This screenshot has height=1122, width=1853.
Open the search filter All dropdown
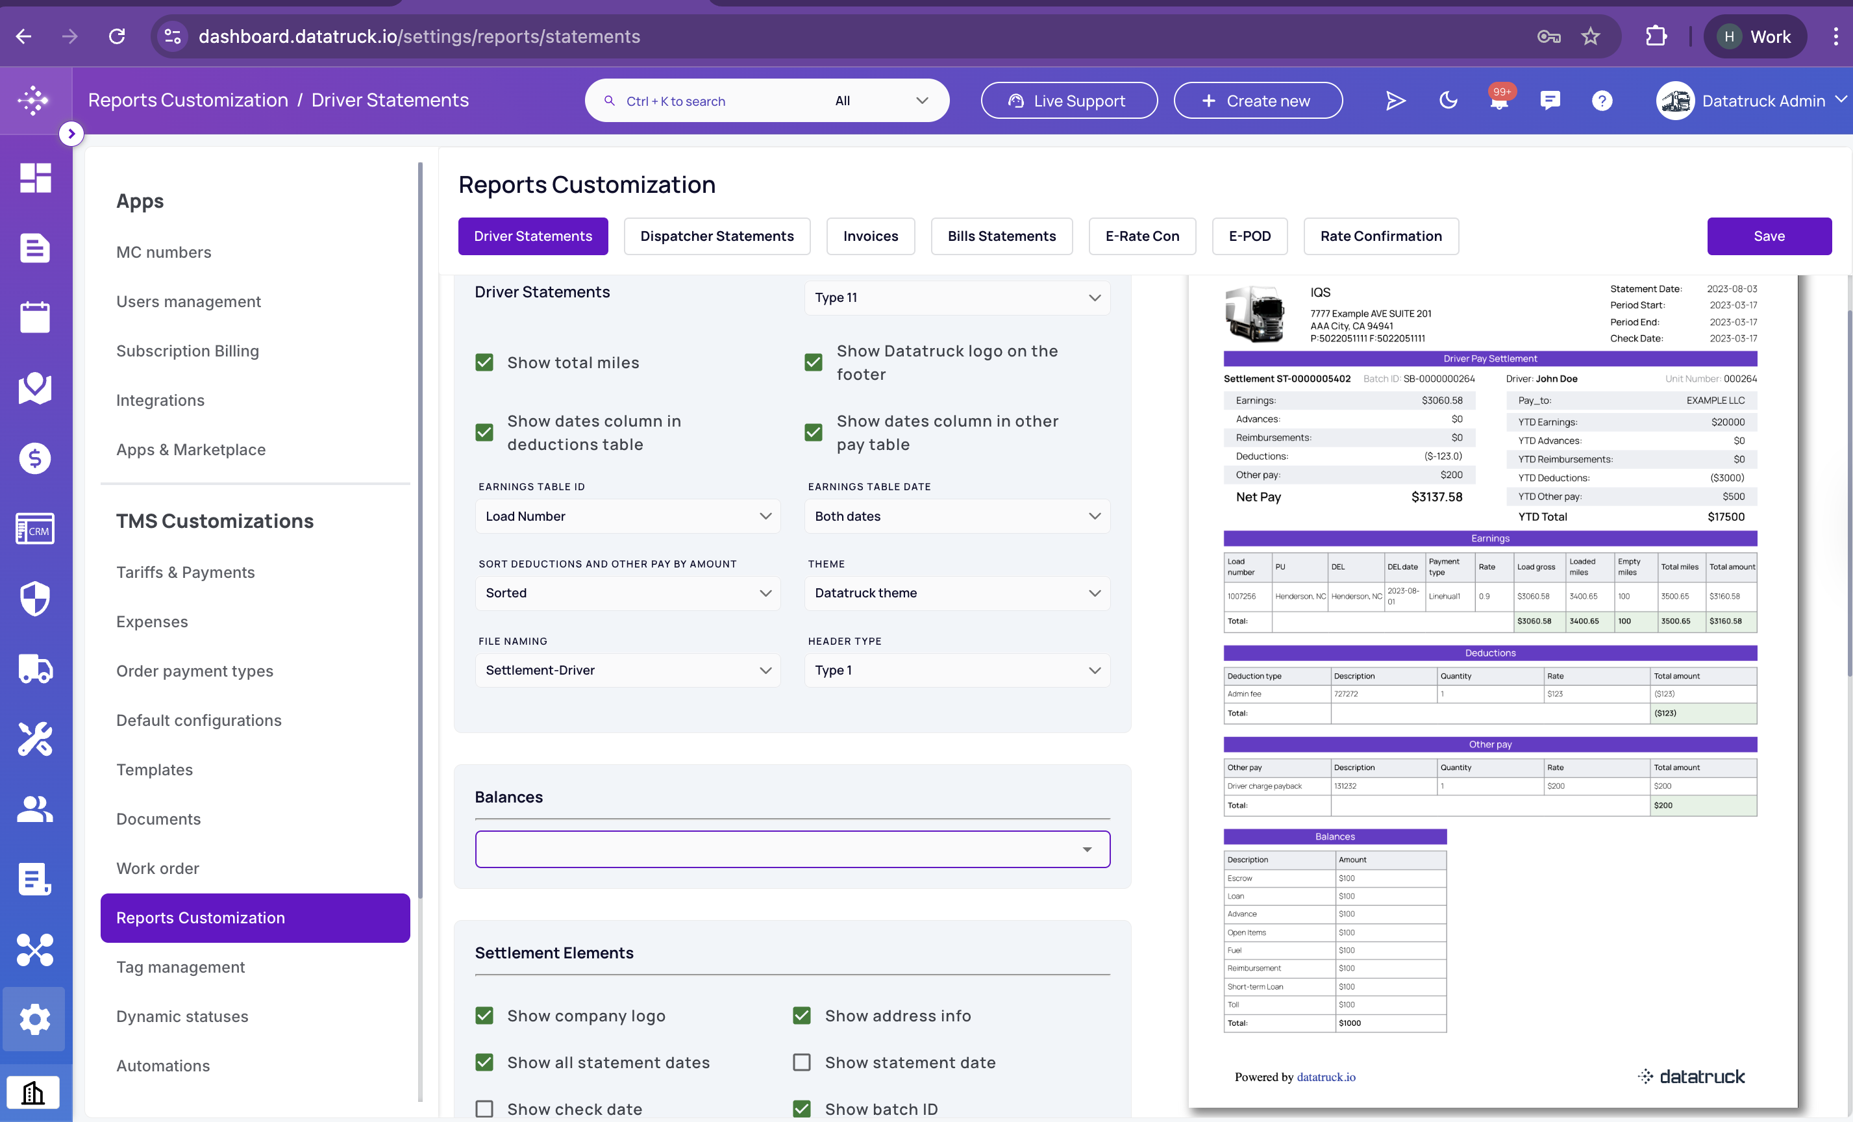(x=882, y=101)
